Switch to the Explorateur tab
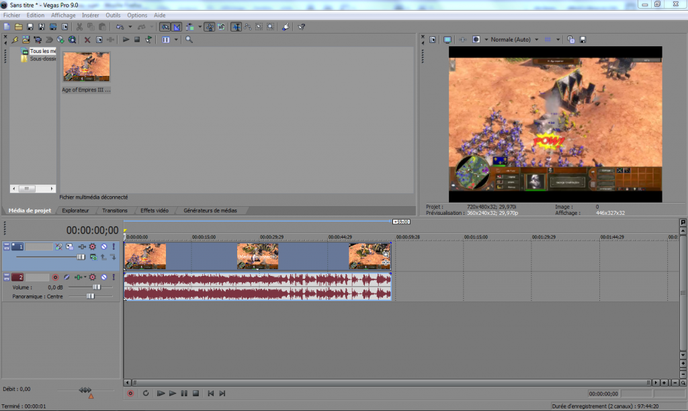Screen dimensions: 688x411 point(75,211)
